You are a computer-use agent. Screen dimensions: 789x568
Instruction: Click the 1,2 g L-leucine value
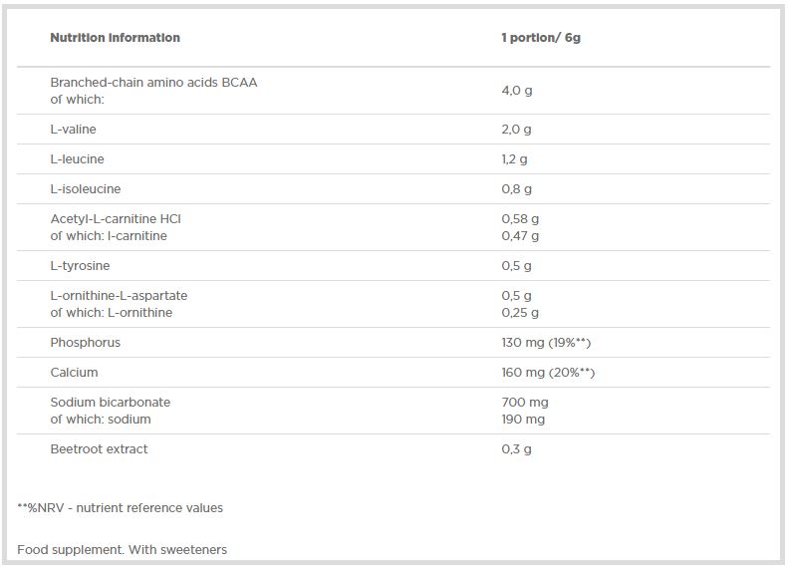point(516,159)
